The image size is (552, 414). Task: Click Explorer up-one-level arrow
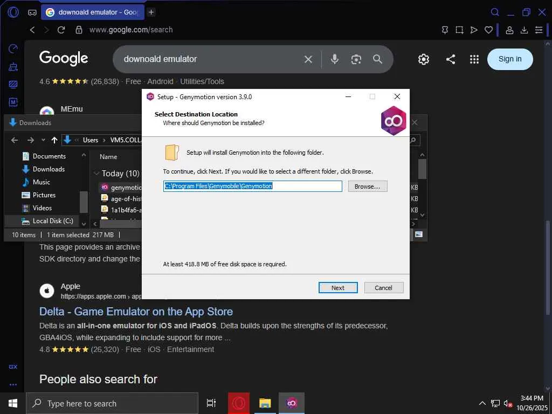54,140
